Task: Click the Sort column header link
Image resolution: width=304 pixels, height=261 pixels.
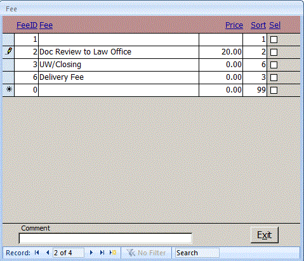Action: (258, 25)
